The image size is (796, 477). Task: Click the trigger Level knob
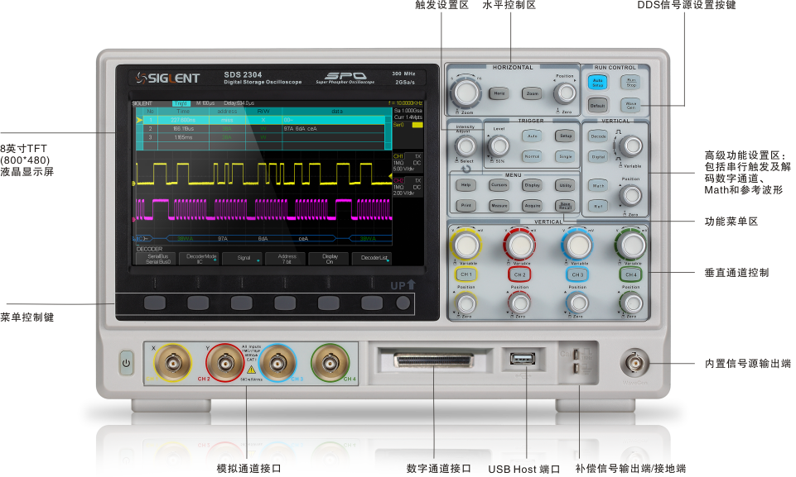[x=499, y=145]
